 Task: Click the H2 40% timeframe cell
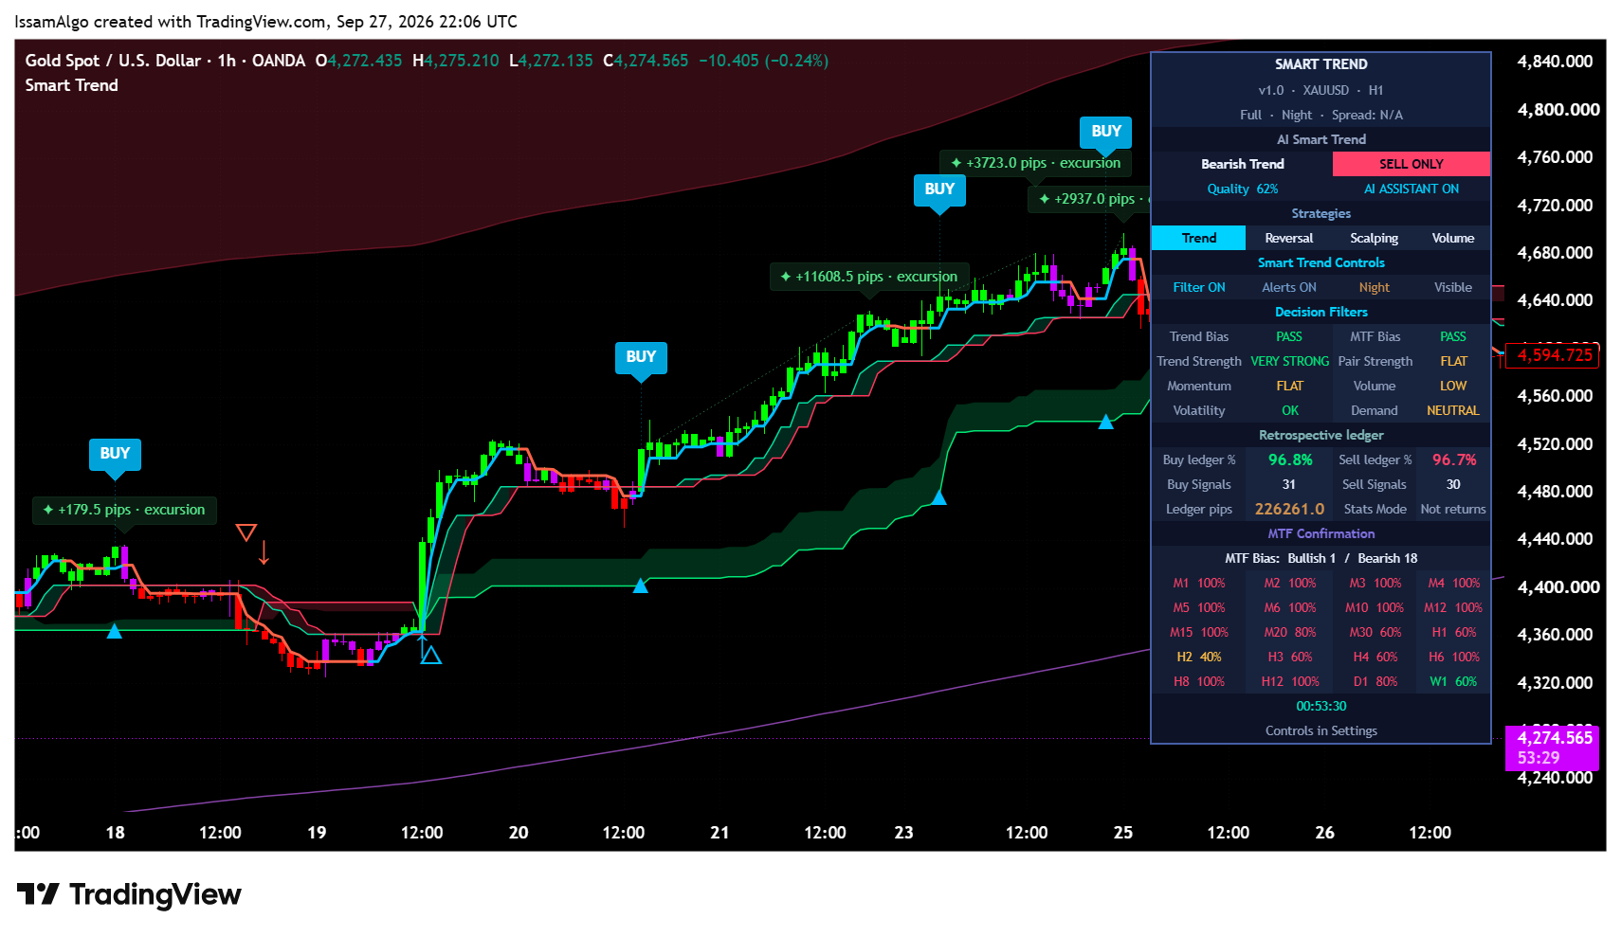[1198, 657]
